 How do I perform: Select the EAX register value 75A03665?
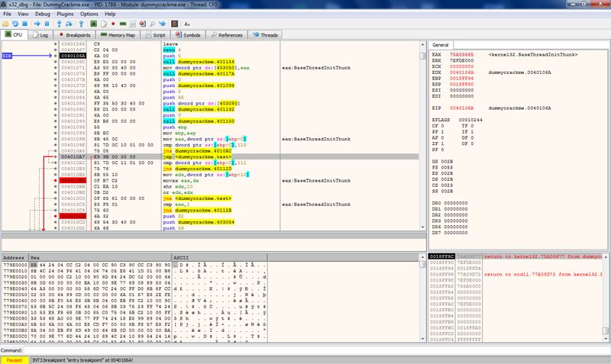tap(461, 55)
